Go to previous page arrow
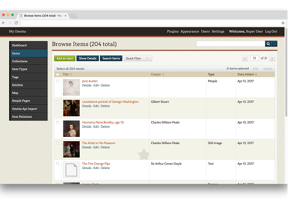This screenshot has height=201, width=288. (245, 58)
